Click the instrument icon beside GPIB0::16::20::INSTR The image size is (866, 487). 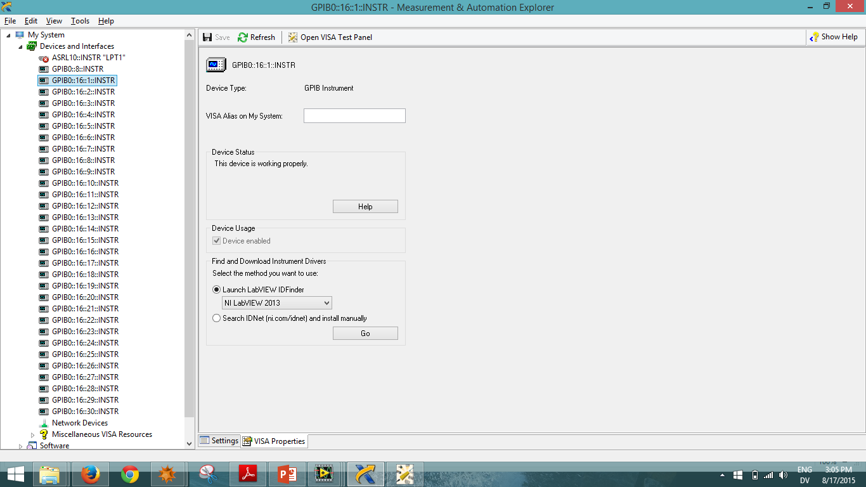[44, 297]
